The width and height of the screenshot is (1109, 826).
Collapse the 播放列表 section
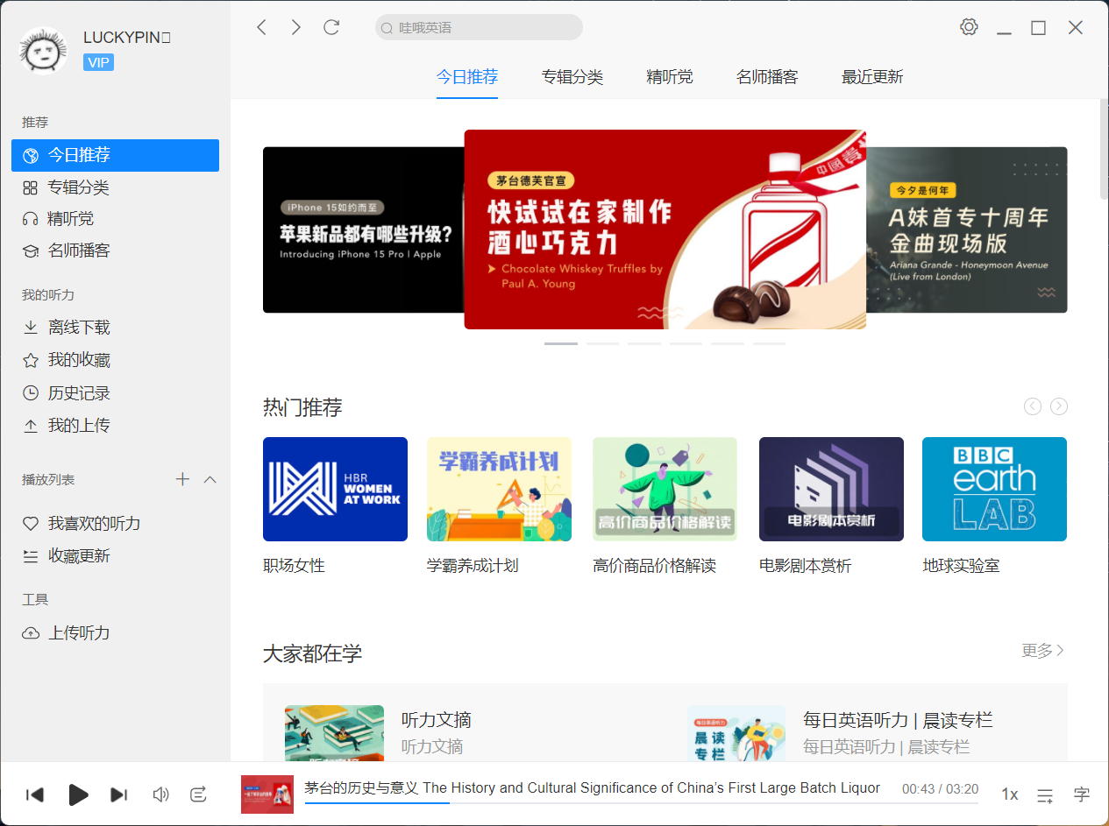pos(210,479)
